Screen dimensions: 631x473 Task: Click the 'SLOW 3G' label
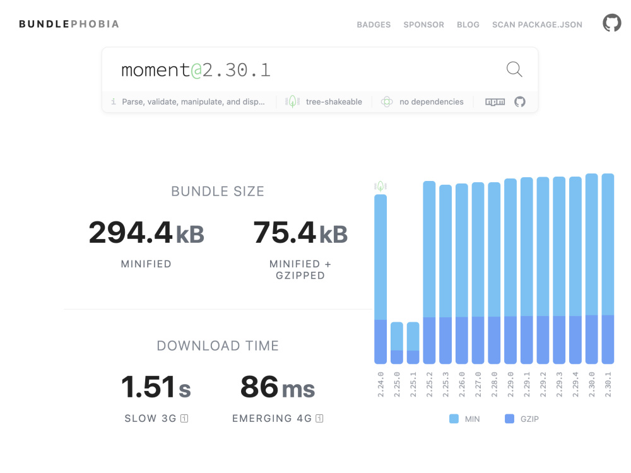click(x=151, y=418)
